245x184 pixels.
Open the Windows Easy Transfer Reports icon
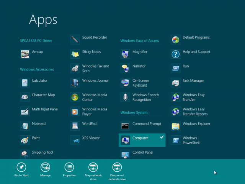point(176,112)
